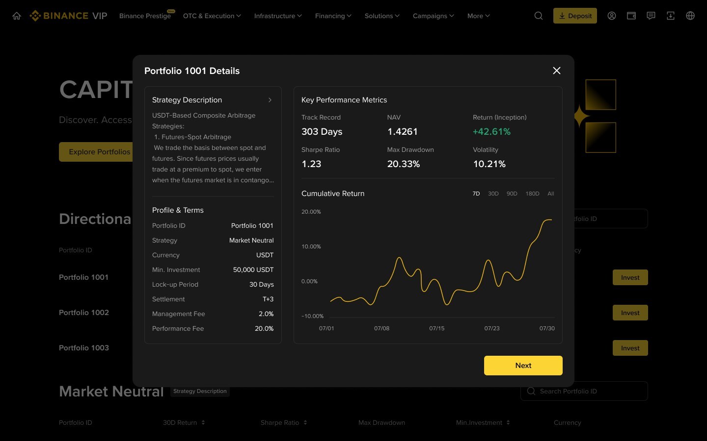Click the download app icon
Screen dimensions: 707x441
(x=671, y=16)
